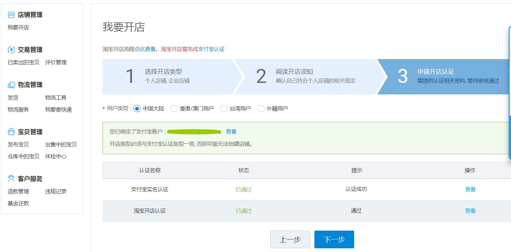Screen dimensions: 511x252
Task: Open the 支付宝认证 red link
Action: (x=211, y=49)
